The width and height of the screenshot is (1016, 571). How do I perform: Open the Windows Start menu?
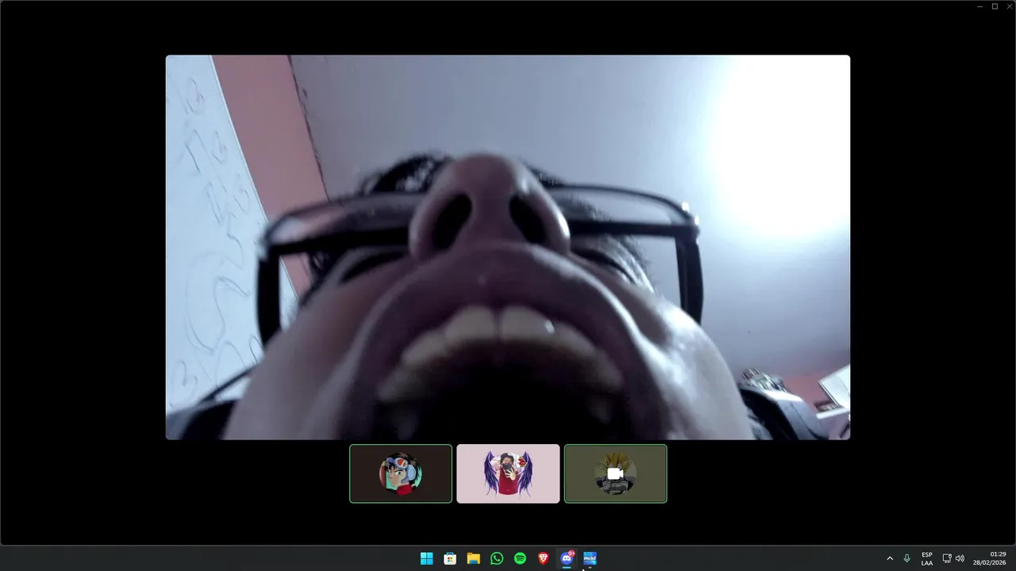click(426, 558)
